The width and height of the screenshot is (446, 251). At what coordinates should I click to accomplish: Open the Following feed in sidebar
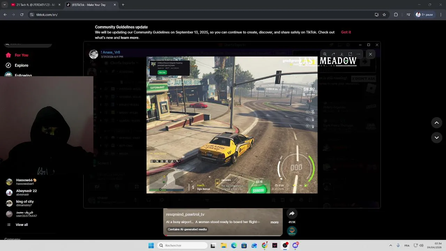18,75
